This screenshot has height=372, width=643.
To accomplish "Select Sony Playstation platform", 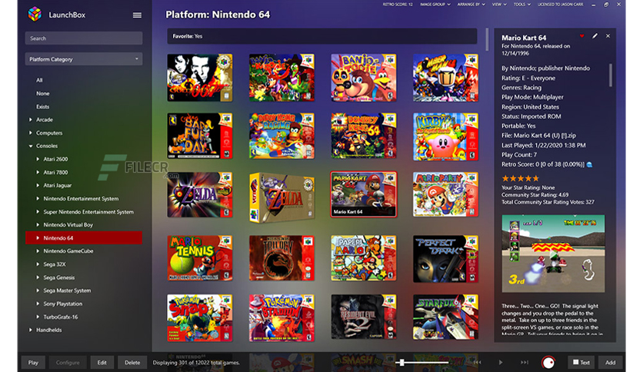I will tap(63, 304).
